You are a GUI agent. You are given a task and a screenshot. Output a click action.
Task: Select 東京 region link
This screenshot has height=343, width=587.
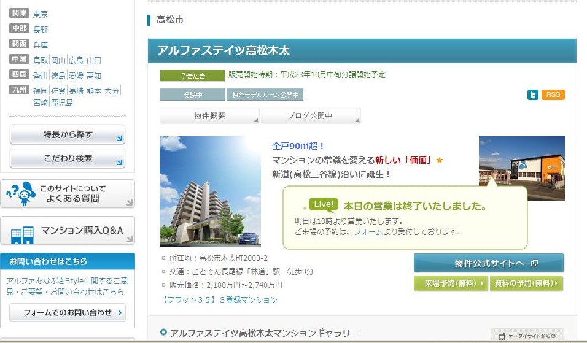[41, 14]
